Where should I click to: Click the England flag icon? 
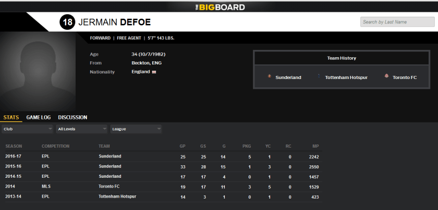click(x=154, y=72)
